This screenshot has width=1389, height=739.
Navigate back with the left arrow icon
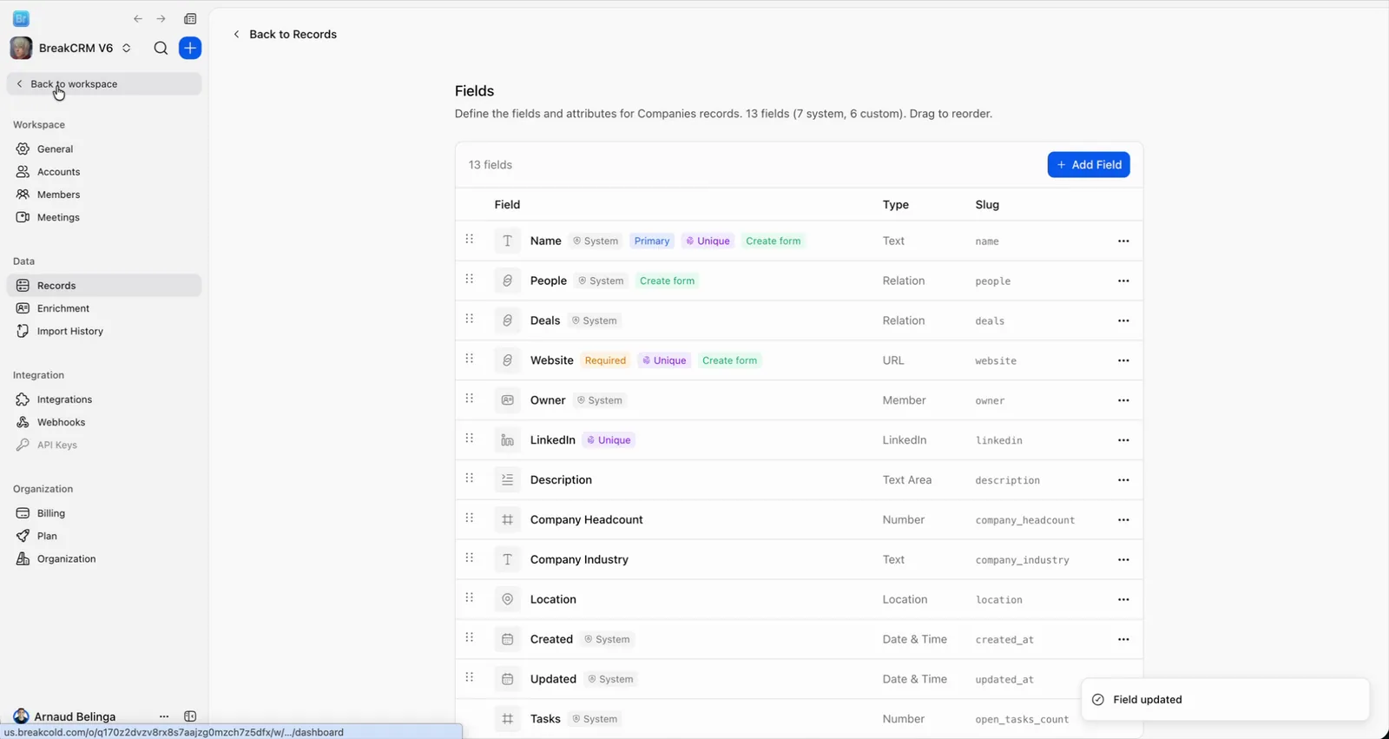point(138,19)
